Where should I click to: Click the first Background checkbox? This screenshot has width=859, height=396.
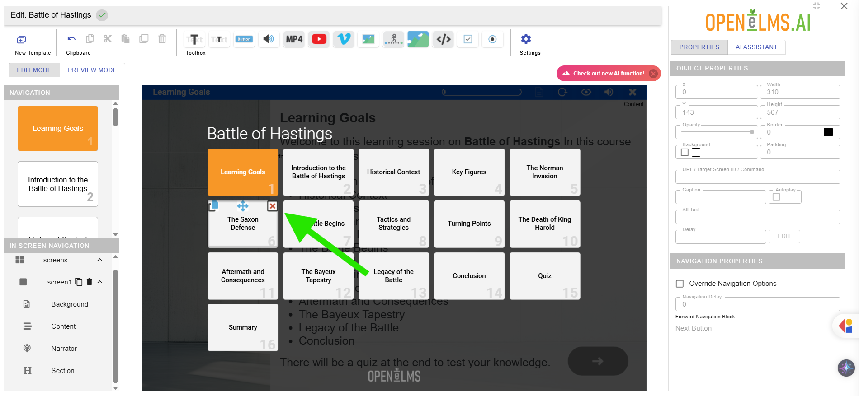tap(685, 153)
